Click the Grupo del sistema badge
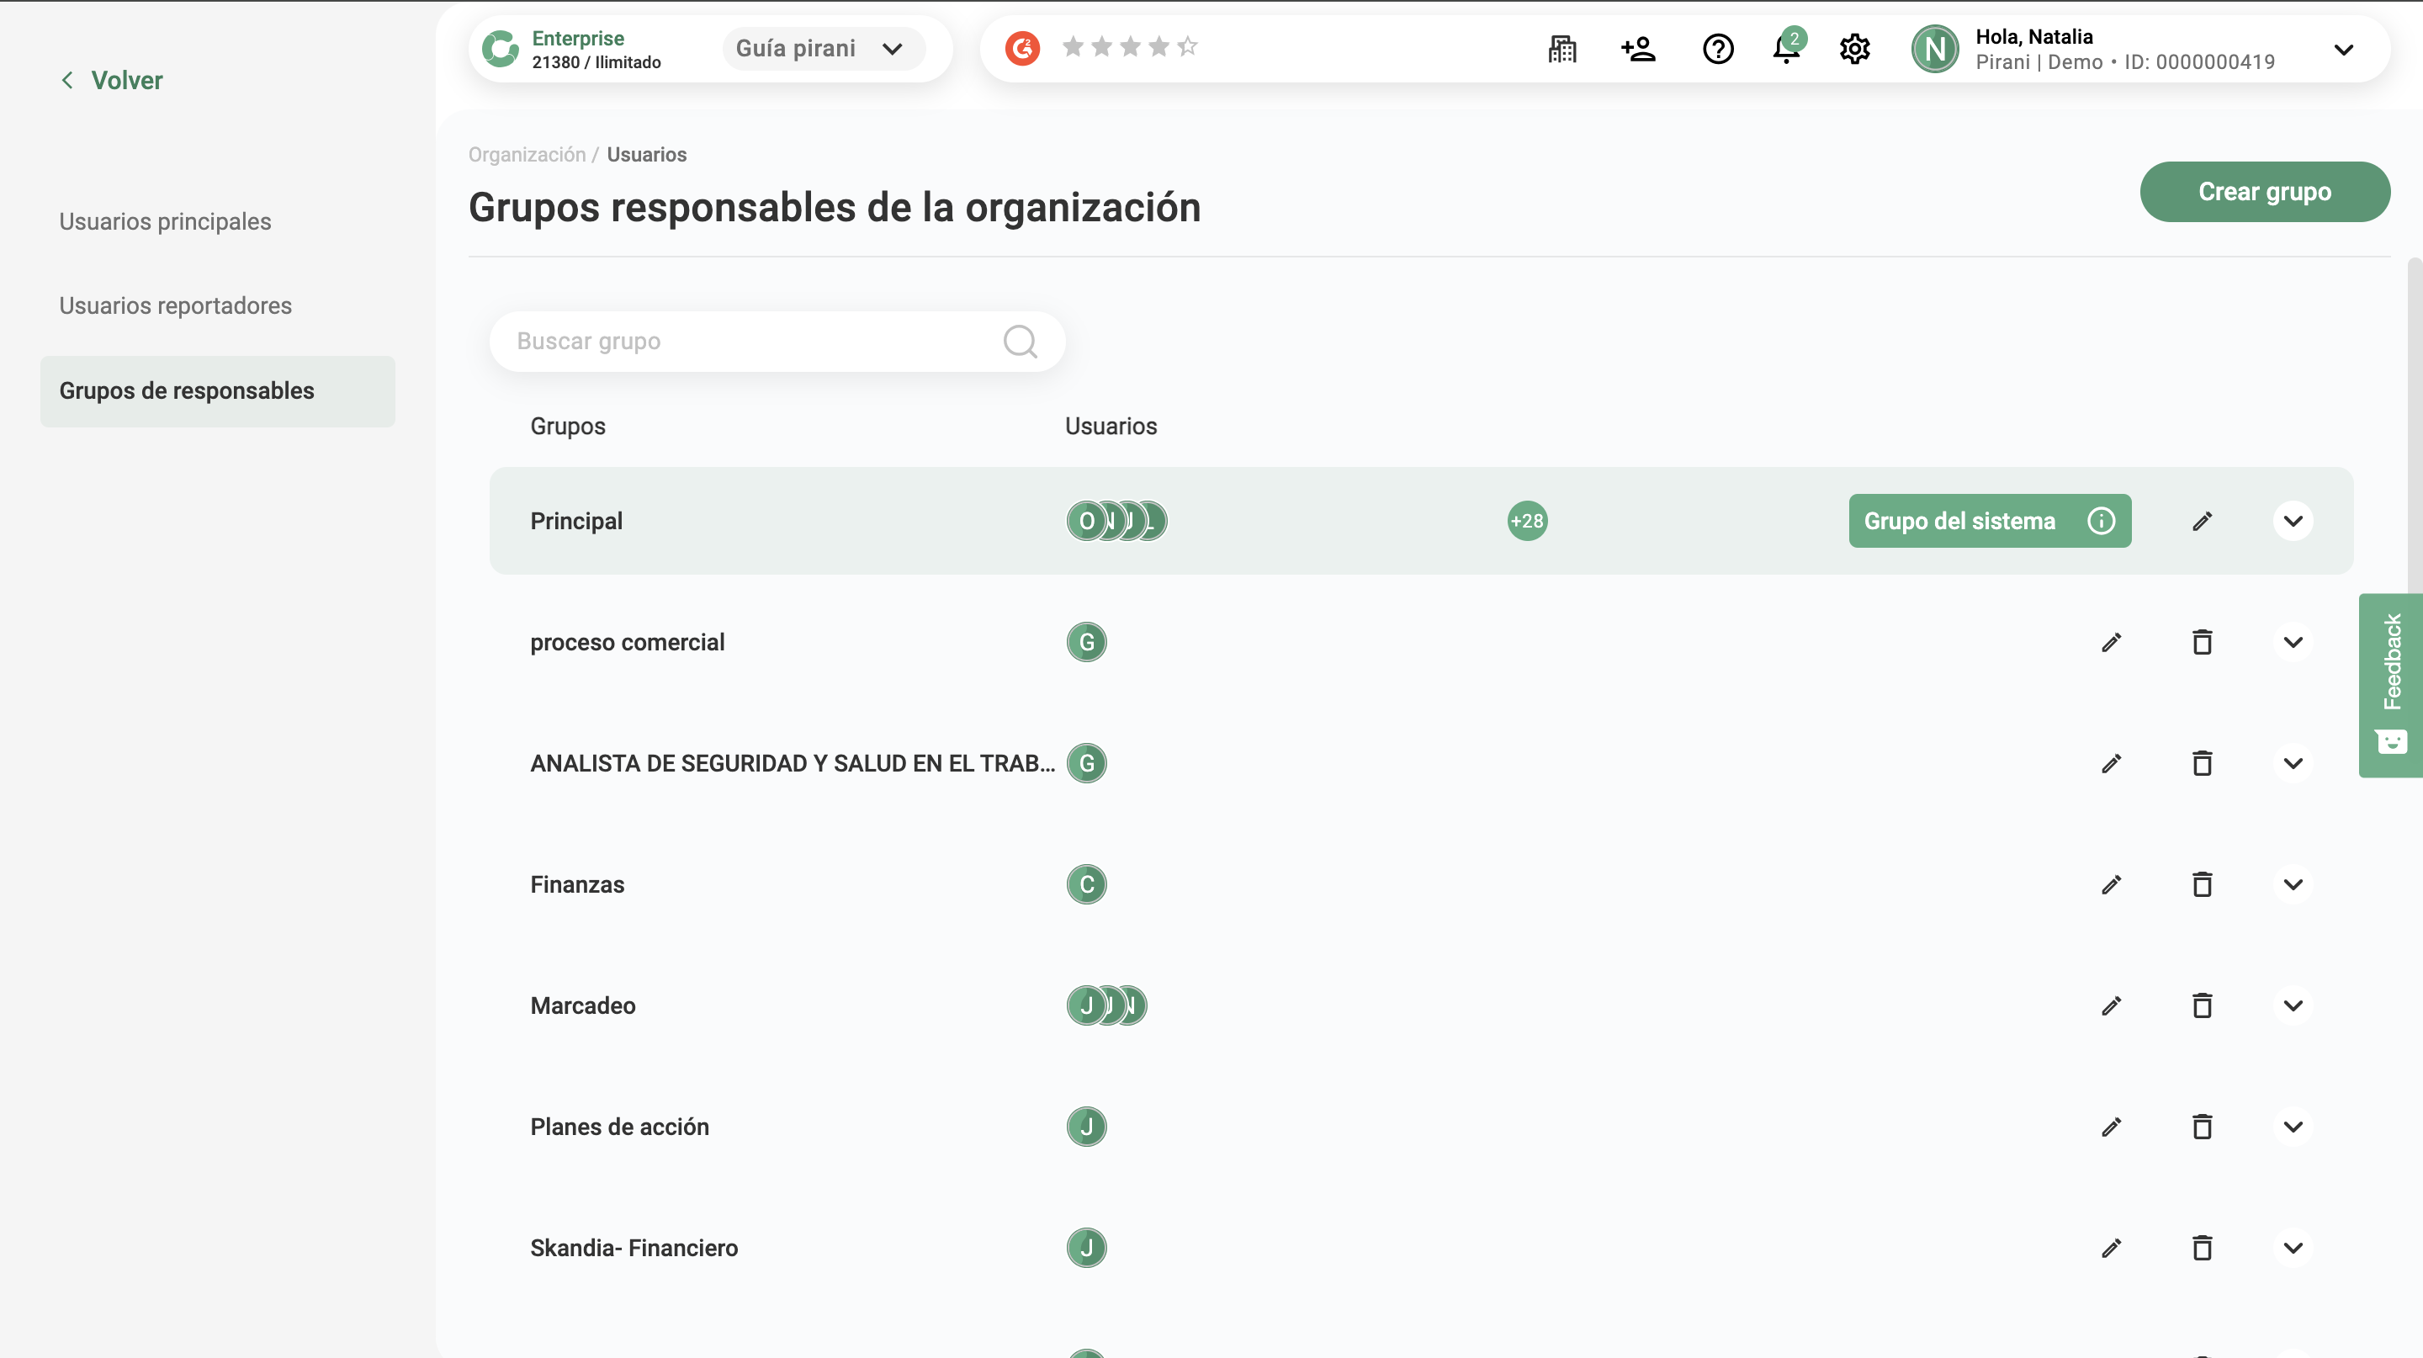Viewport: 2423px width, 1358px height. 1990,521
